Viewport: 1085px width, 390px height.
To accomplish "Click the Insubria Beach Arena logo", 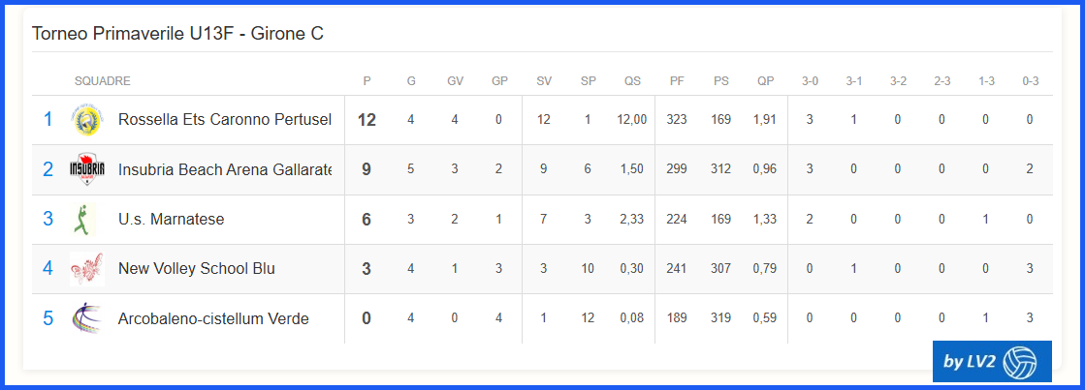I will coord(87,169).
